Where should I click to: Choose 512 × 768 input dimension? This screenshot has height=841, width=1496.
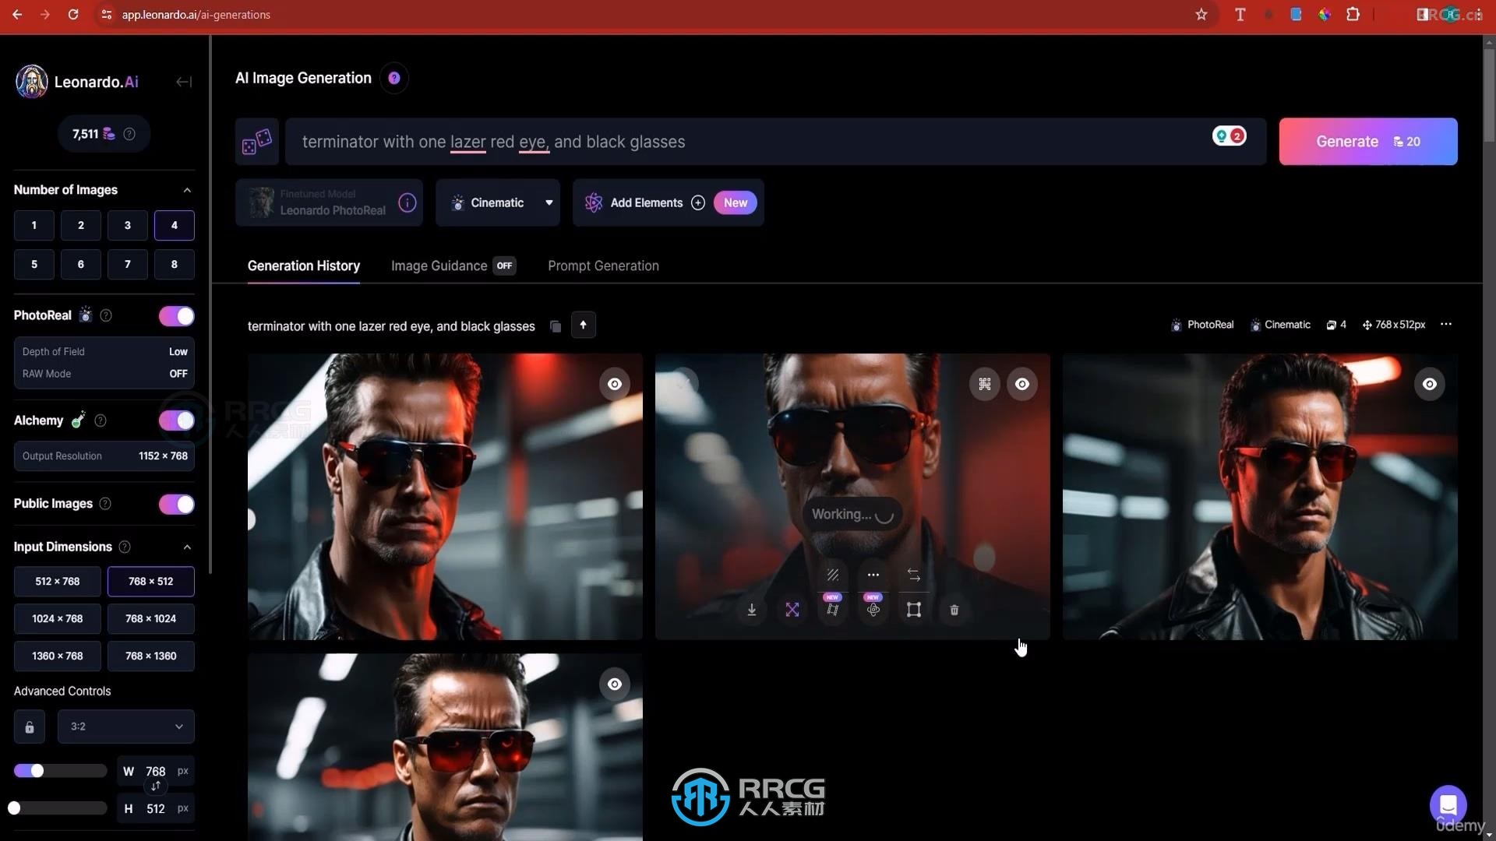(58, 582)
